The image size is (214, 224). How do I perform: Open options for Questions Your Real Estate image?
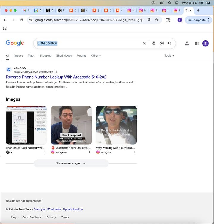click(x=90, y=152)
